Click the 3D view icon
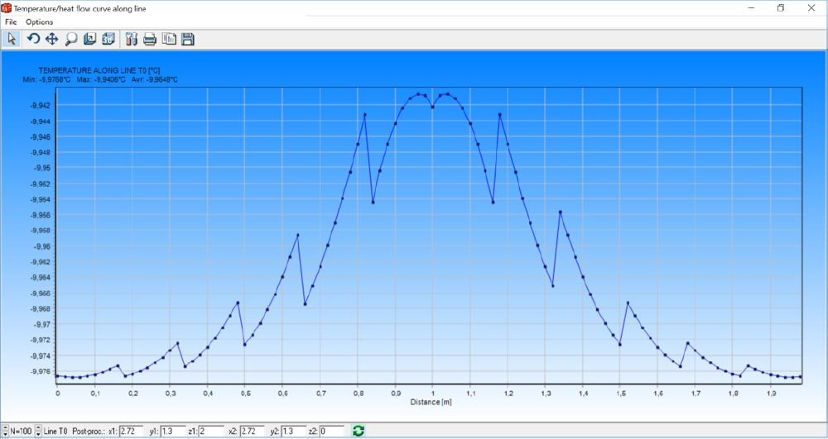The image size is (828, 439). pos(108,39)
